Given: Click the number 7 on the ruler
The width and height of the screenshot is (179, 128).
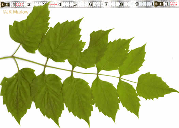Looking at the screenshot, I should coord(106,4).
